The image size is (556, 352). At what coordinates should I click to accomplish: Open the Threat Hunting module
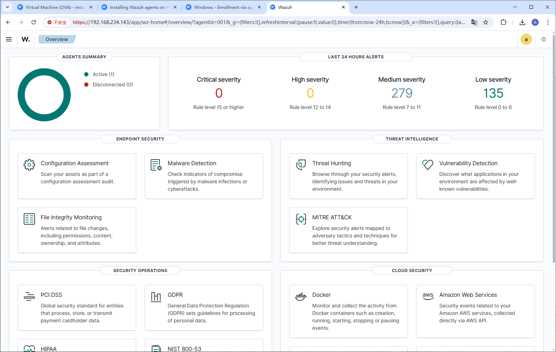coord(348,176)
